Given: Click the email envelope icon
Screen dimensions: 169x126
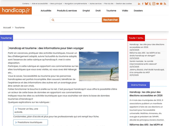Looking at the screenshot, I should (x=161, y=4).
